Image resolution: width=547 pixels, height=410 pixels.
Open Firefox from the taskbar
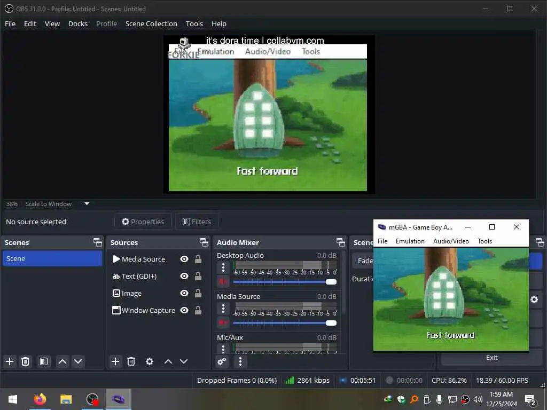point(40,399)
